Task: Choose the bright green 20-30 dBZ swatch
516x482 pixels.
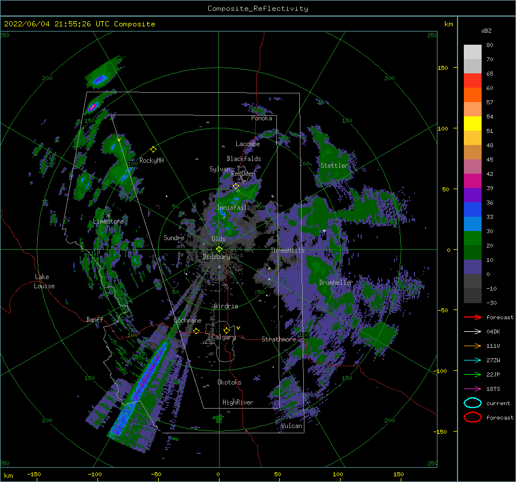Action: click(472, 238)
